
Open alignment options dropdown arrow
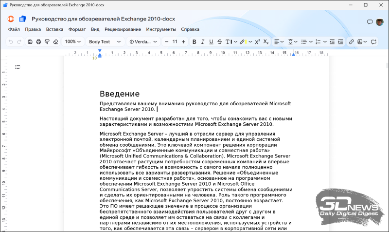(282, 42)
